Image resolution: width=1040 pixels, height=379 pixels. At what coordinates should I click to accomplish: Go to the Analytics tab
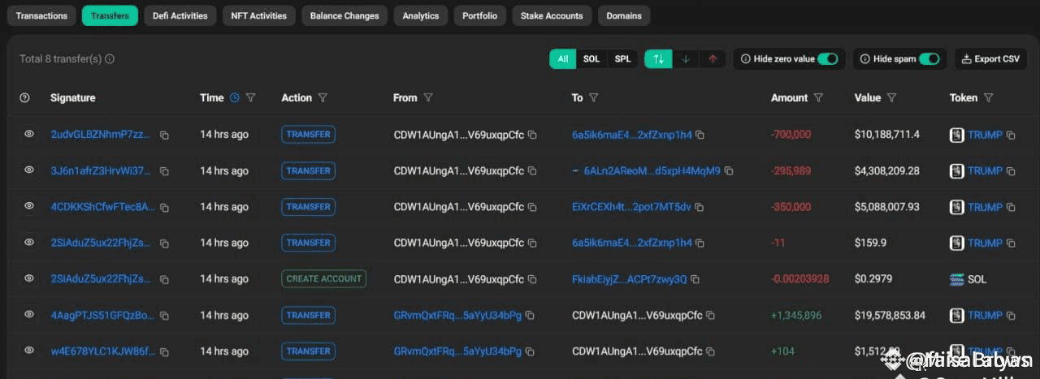421,15
